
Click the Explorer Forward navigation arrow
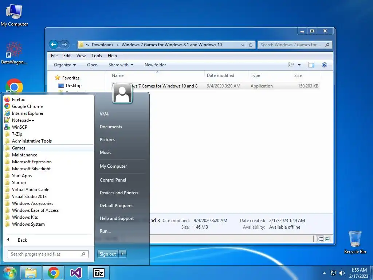click(x=64, y=44)
